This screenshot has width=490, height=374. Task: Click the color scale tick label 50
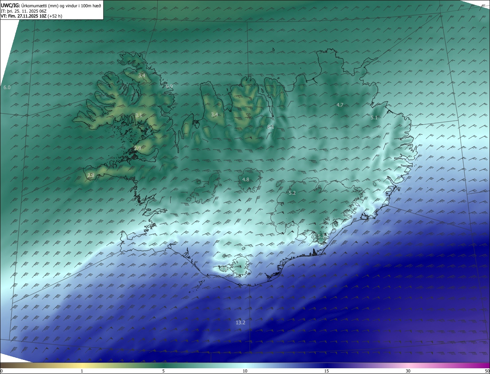(x=487, y=371)
